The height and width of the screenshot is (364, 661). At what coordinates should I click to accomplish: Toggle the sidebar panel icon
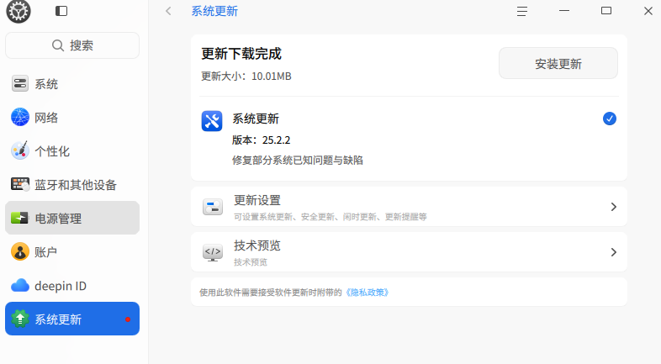(x=61, y=11)
